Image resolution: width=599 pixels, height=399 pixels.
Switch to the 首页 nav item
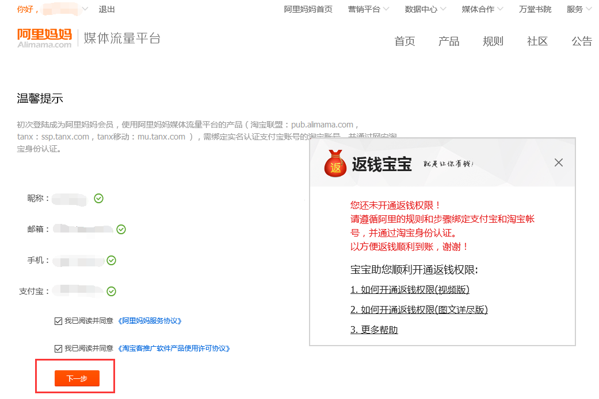coord(405,41)
